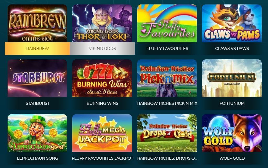Launch Leprechaun Song game thumbnail
This screenshot has width=268, height=168.
(37, 133)
